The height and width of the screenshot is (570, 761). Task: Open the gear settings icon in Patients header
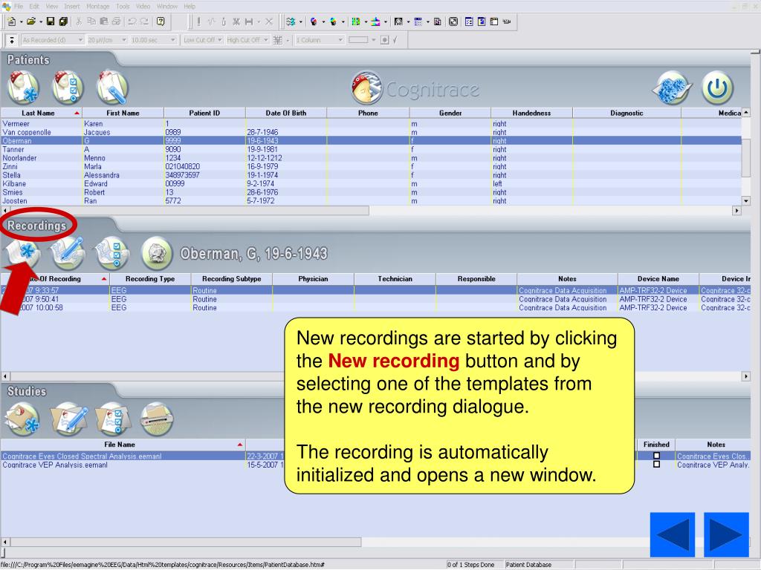[x=672, y=88]
